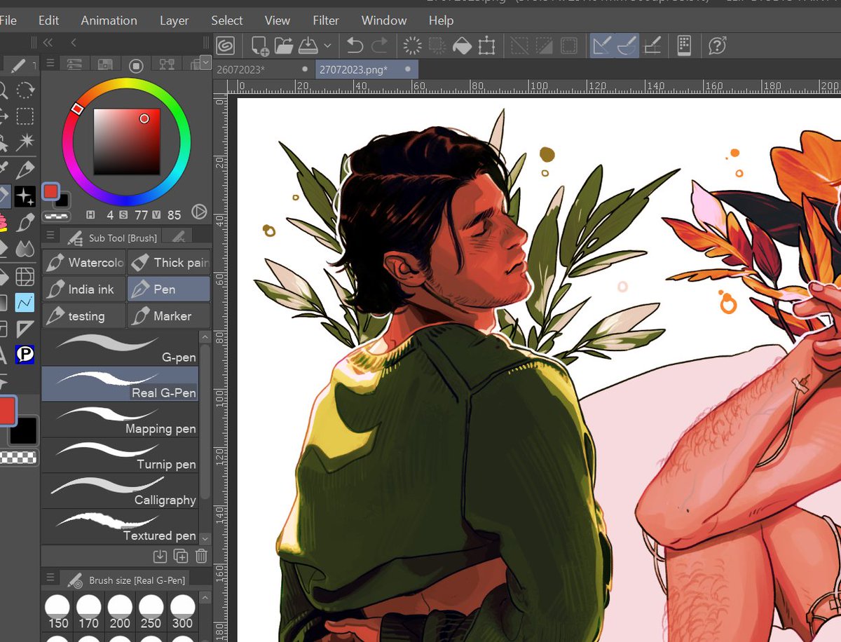Select the black sub color in color wheel

coord(63,201)
